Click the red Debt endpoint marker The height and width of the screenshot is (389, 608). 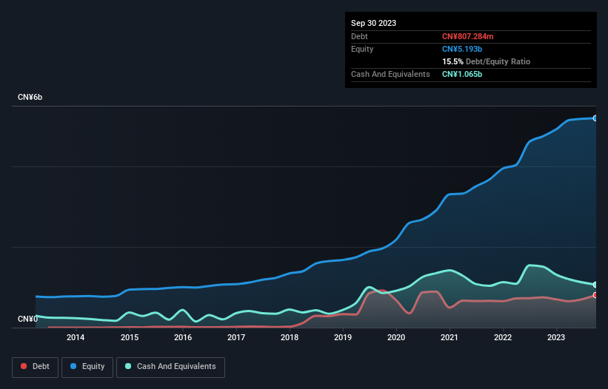595,295
